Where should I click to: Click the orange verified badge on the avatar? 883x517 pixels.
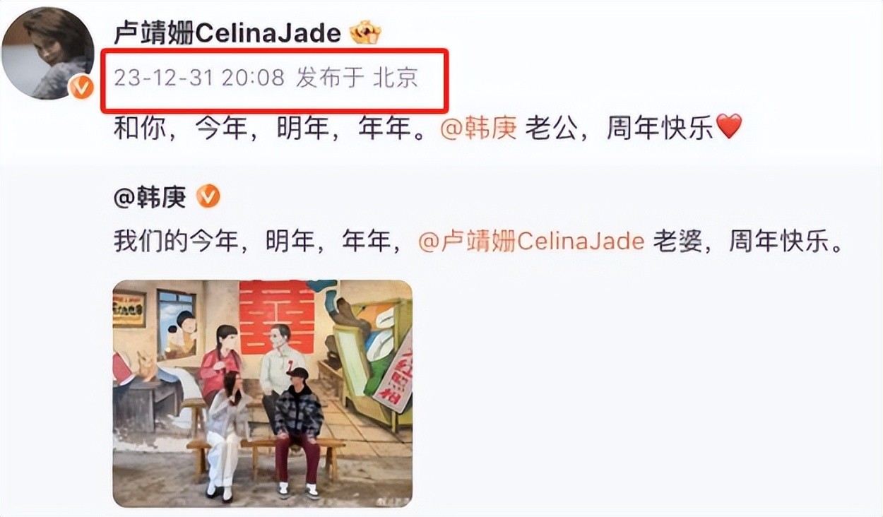point(82,88)
